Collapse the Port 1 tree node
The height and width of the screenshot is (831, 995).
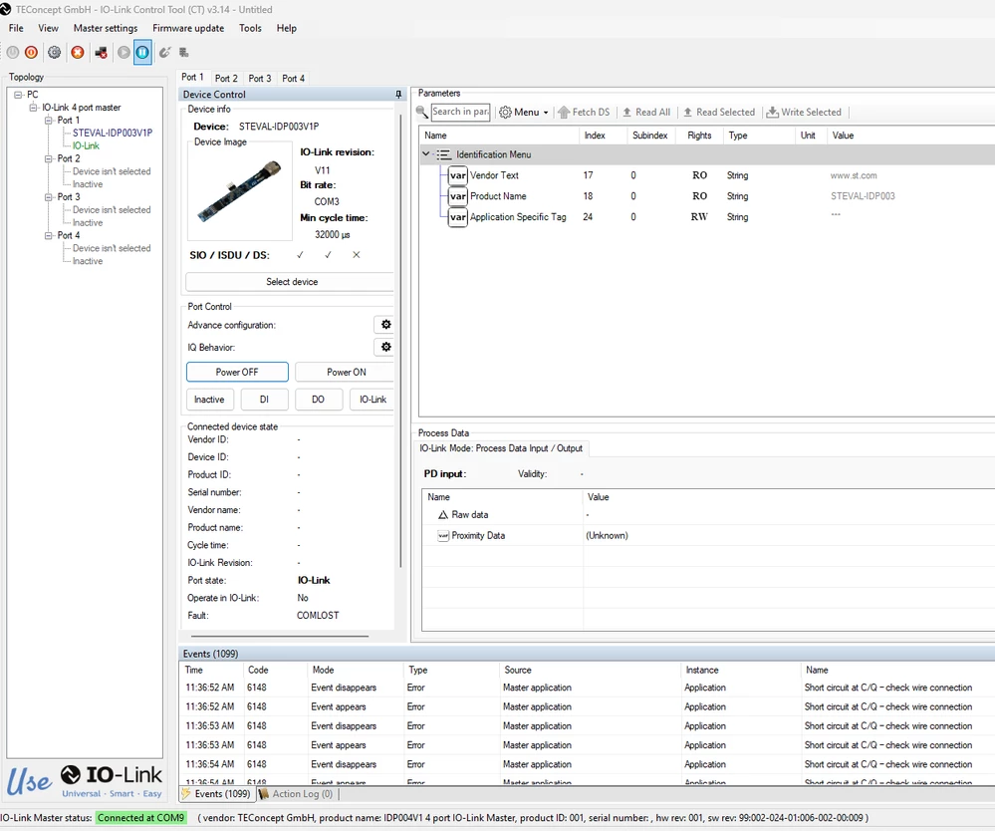[48, 120]
